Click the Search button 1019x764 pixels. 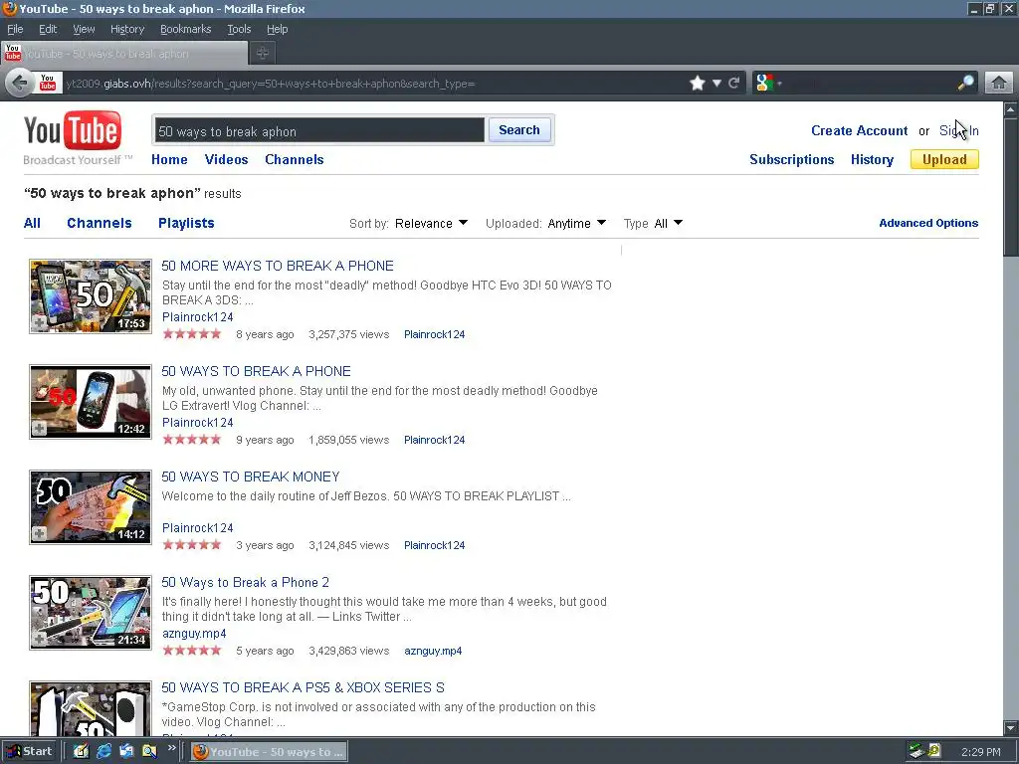point(519,130)
